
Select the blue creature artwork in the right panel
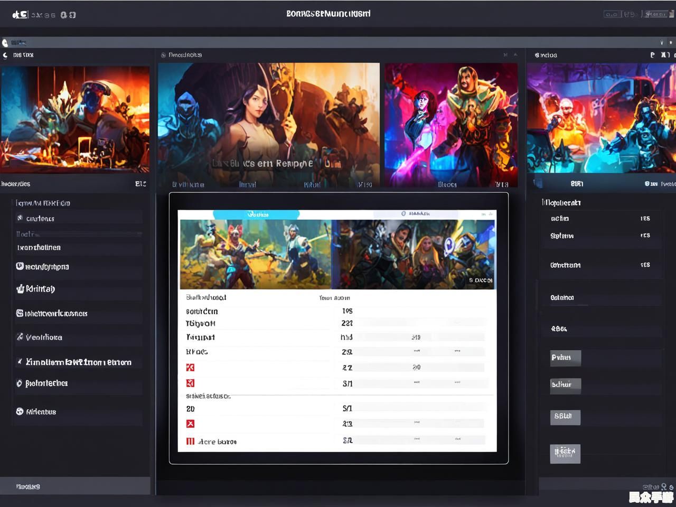(x=601, y=118)
